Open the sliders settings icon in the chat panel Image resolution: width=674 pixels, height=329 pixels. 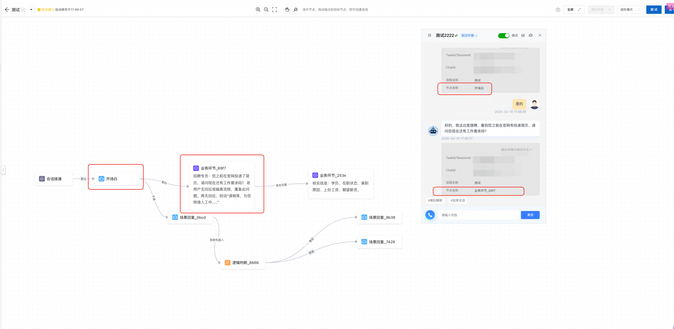pyautogui.click(x=523, y=35)
